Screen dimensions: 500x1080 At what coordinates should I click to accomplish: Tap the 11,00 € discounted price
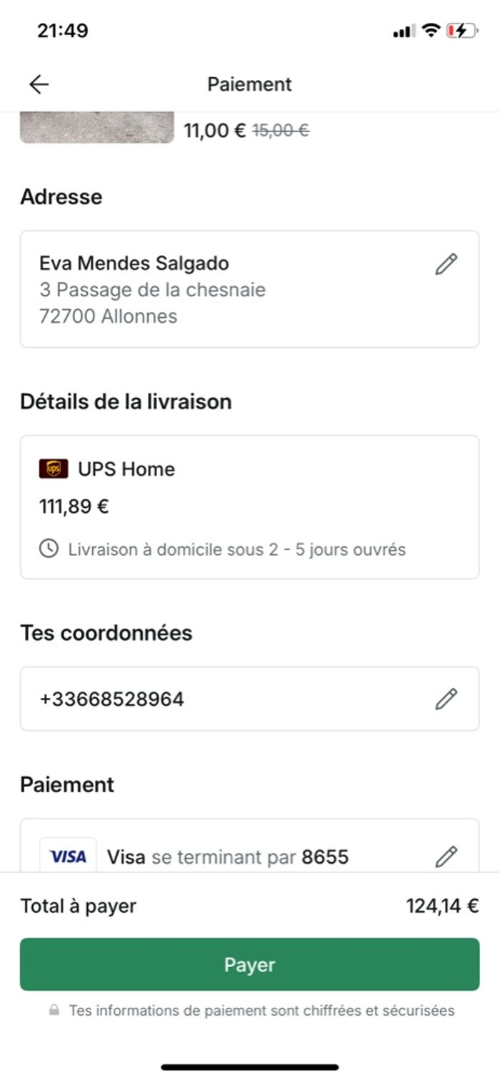tap(214, 131)
